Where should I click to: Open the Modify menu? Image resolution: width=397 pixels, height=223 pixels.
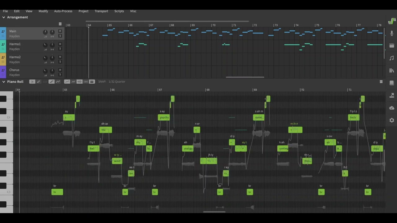[43, 11]
